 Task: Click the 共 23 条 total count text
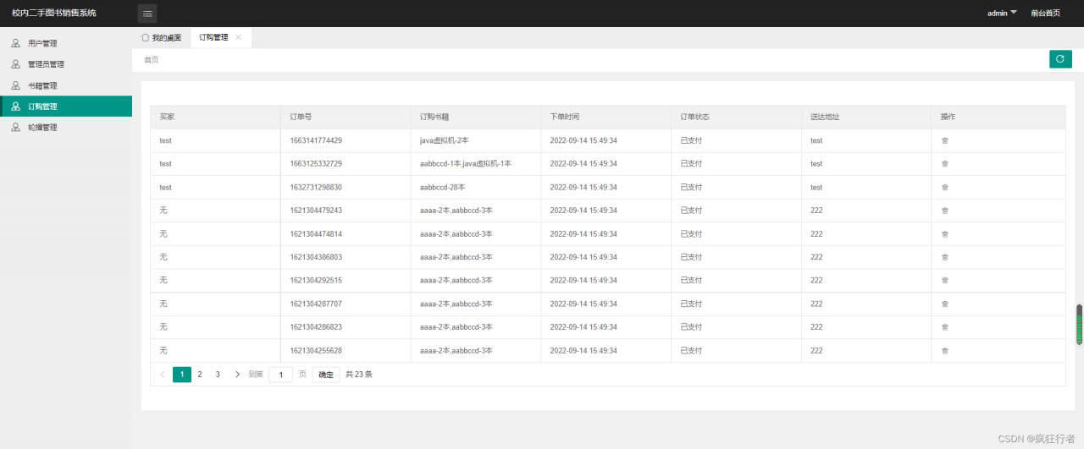point(359,375)
